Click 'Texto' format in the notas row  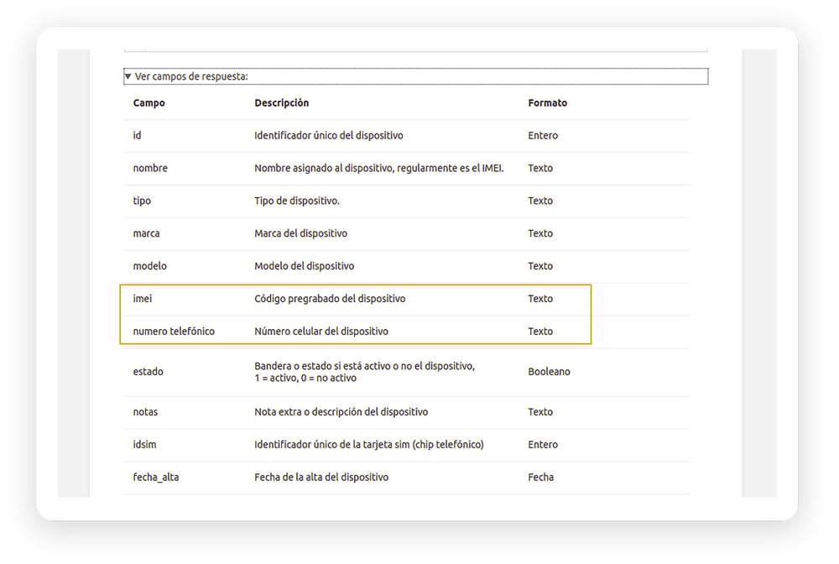pos(539,412)
